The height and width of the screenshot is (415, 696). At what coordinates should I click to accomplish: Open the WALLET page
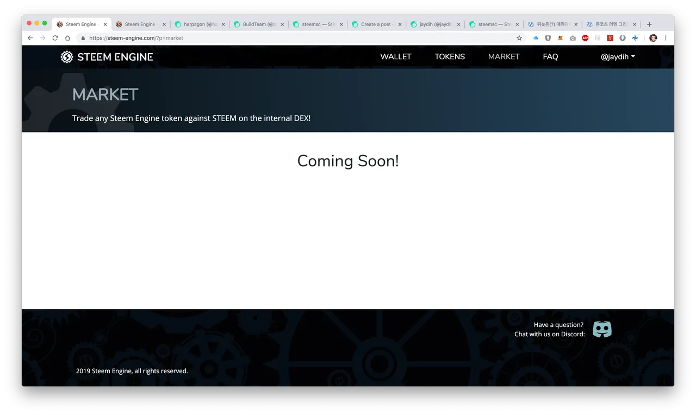pyautogui.click(x=395, y=56)
